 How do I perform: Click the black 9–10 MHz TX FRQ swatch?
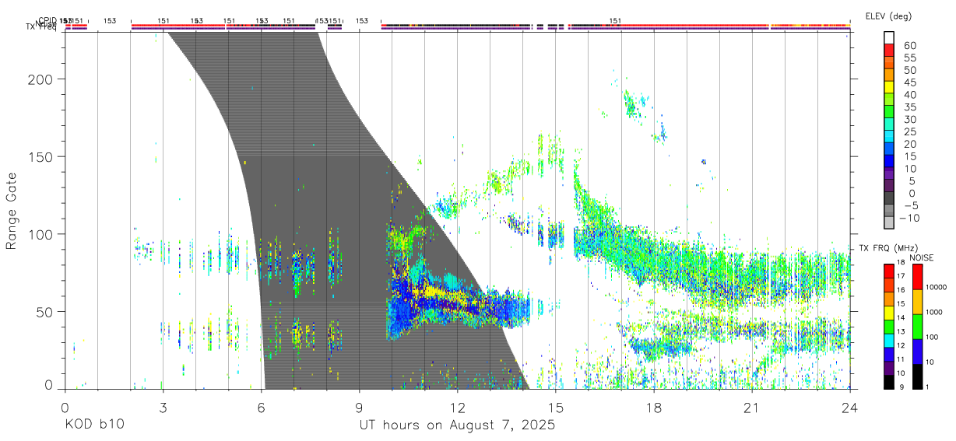tap(889, 380)
